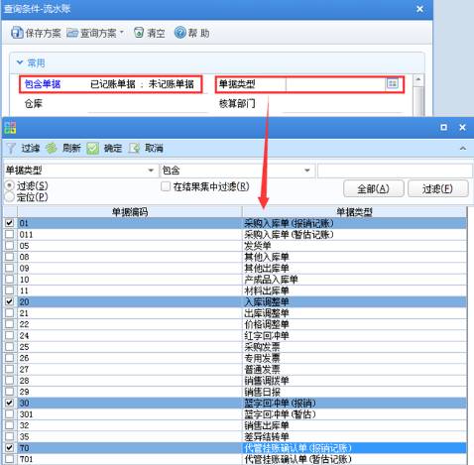Click the 刷新 refresh icon
474x465 pixels.
coord(52,149)
